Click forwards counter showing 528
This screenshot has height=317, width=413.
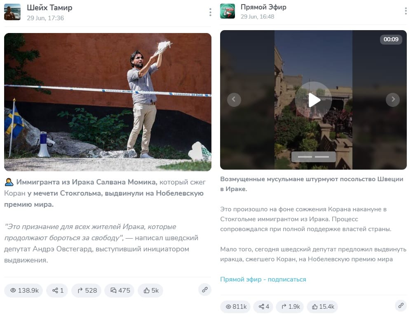click(x=87, y=290)
